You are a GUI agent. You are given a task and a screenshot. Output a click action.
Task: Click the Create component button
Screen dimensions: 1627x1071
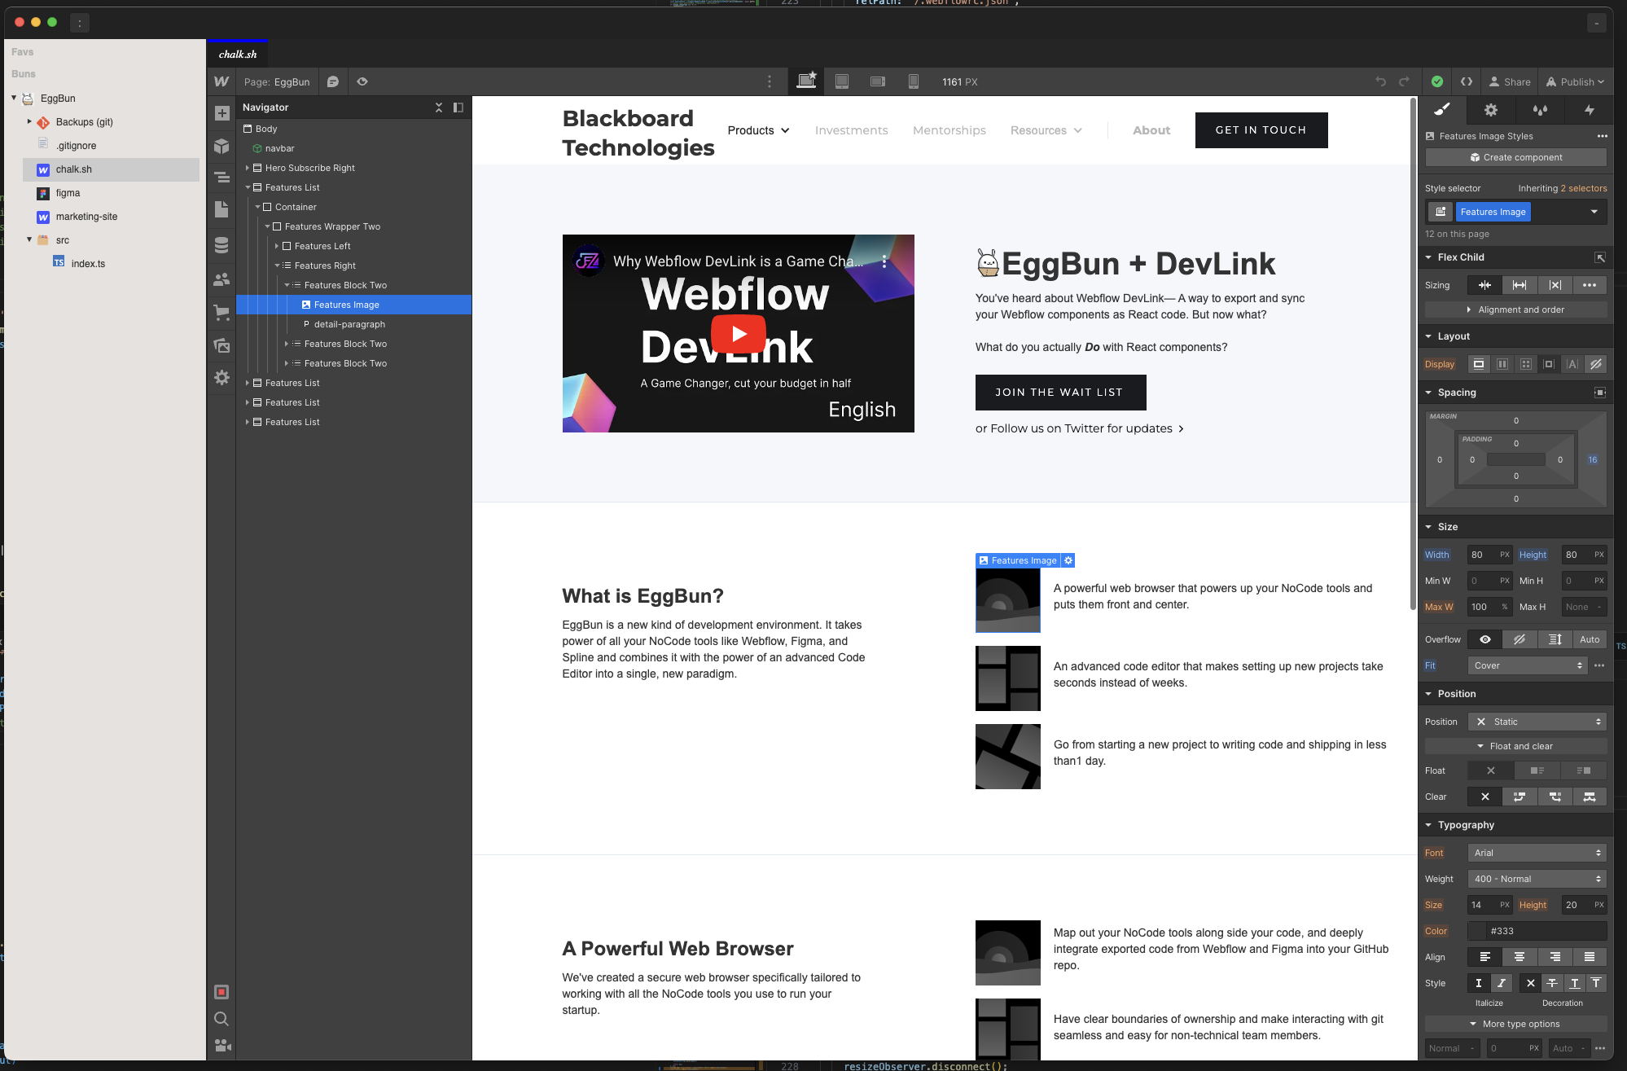click(x=1515, y=157)
